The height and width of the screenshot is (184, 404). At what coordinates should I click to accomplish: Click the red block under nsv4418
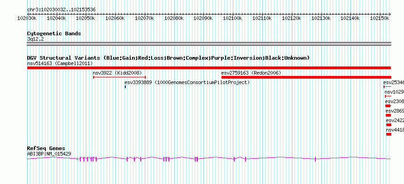click(389, 134)
